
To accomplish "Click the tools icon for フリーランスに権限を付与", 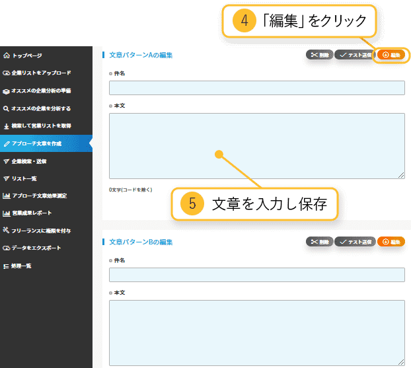I will [6, 230].
